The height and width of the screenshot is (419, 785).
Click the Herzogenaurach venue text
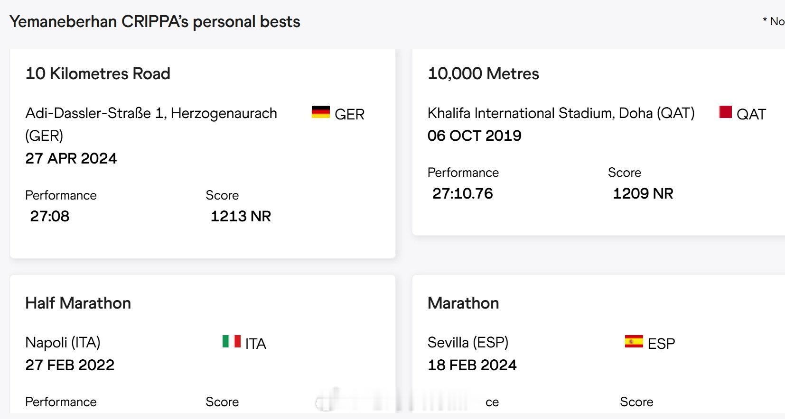[151, 124]
